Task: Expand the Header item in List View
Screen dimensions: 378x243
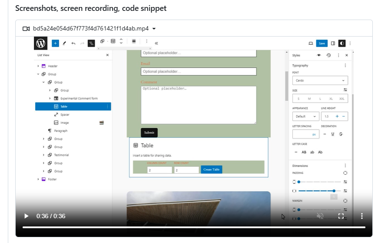Action: pos(38,66)
